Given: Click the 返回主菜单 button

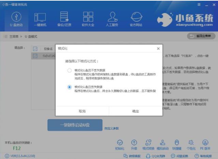Looking at the screenshot, I should pyautogui.click(x=201, y=36).
